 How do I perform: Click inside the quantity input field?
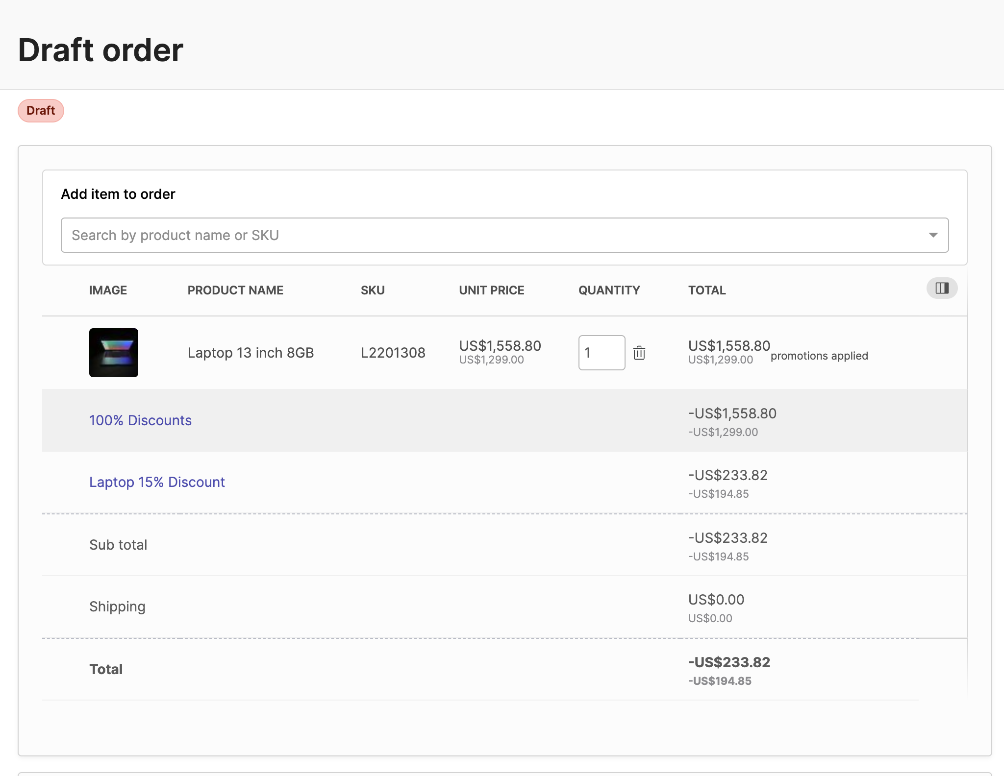[x=601, y=352]
